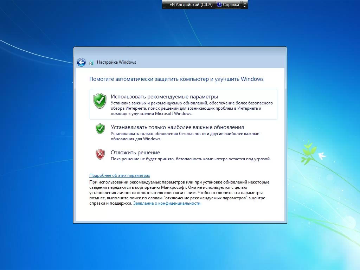The width and height of the screenshot is (360, 270).
Task: Open the EN Английский (США) language selector
Action: pyautogui.click(x=191, y=5)
